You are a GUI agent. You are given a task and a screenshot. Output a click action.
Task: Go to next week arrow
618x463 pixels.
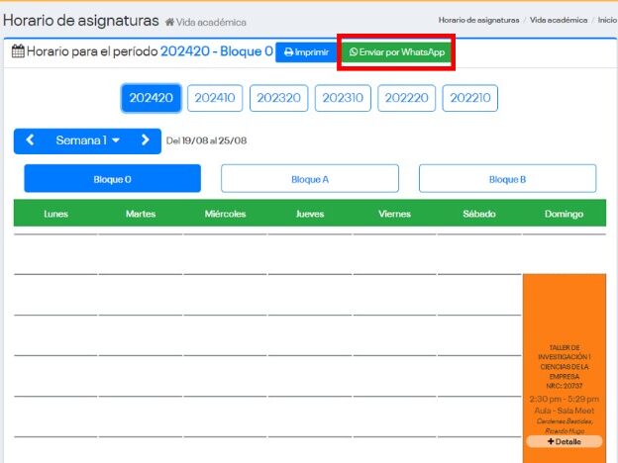coord(146,140)
